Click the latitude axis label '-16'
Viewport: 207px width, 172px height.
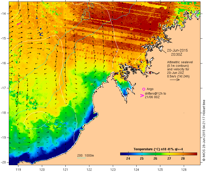point(3,63)
